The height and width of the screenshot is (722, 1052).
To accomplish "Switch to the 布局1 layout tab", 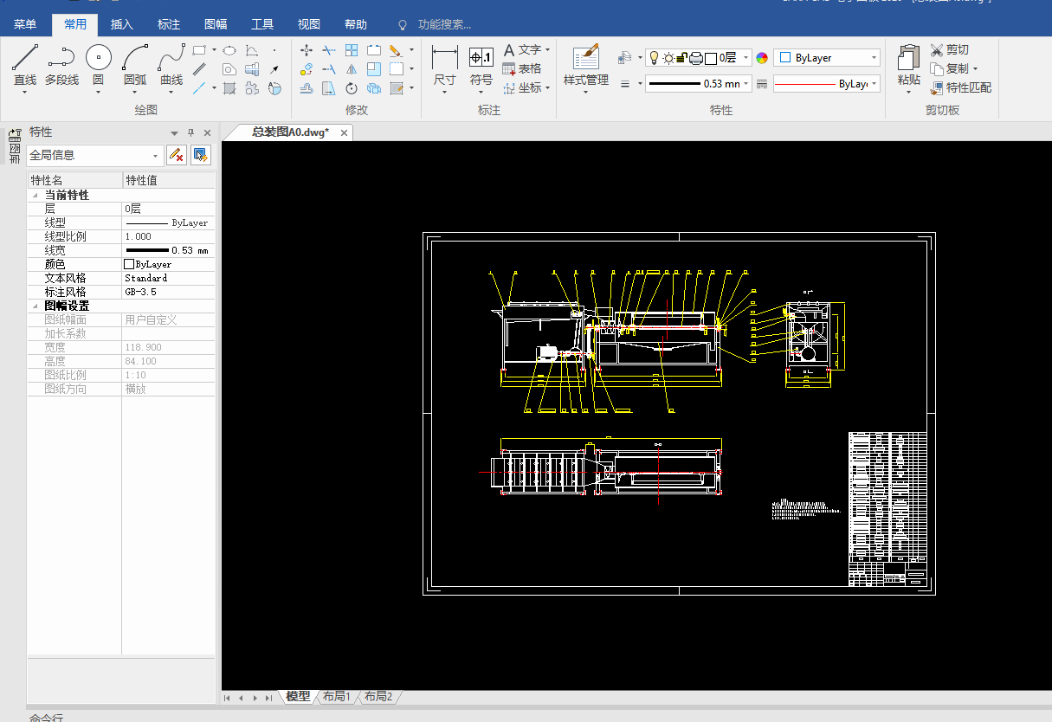I will pyautogui.click(x=337, y=697).
